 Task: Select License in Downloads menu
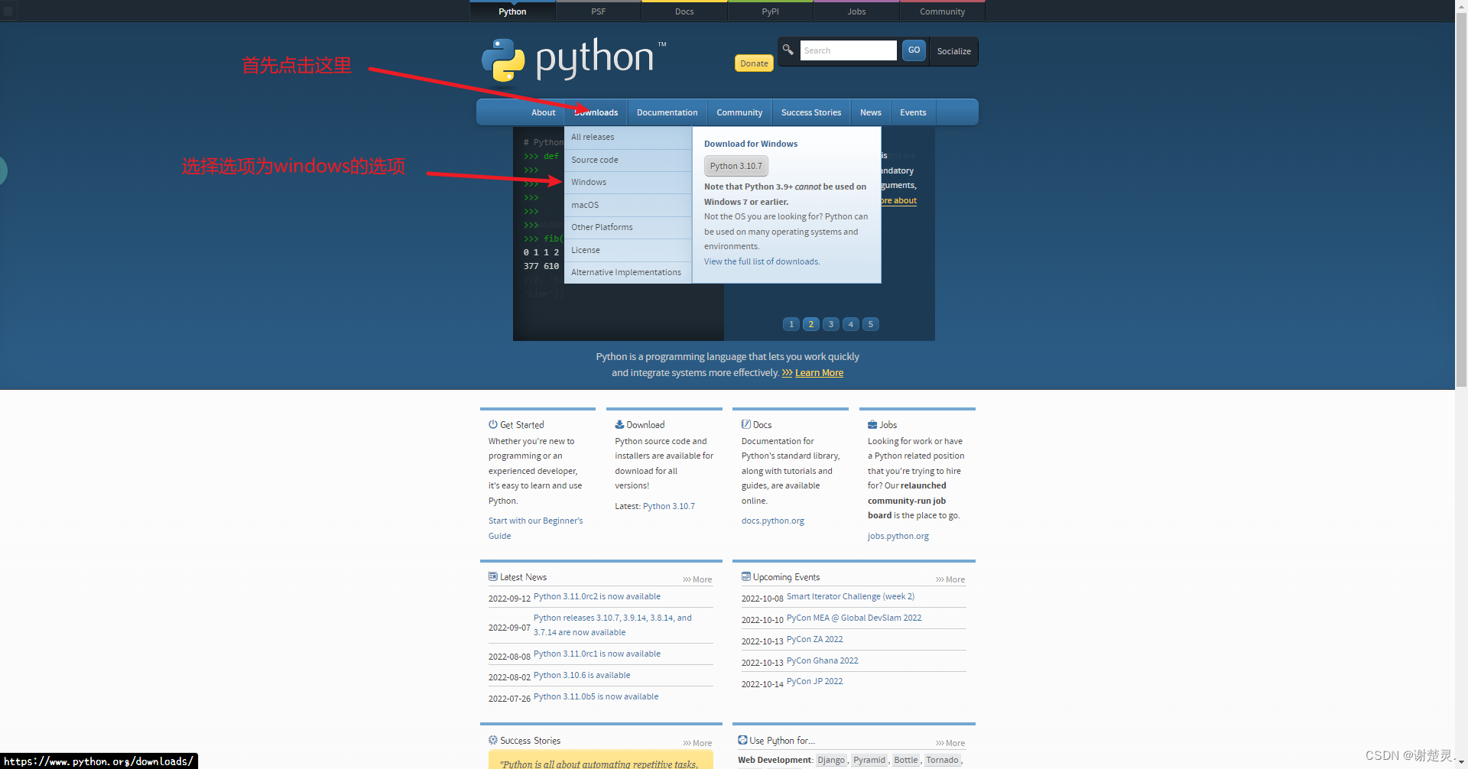coord(628,250)
